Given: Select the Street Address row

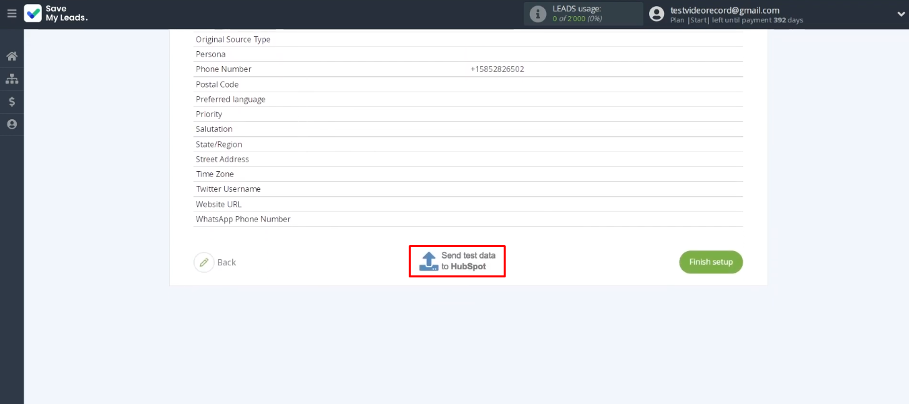Looking at the screenshot, I should coord(469,159).
